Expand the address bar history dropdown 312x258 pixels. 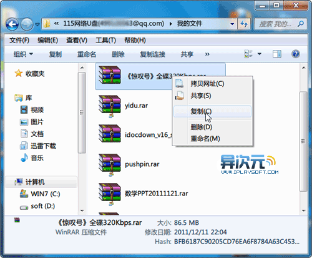[232, 24]
